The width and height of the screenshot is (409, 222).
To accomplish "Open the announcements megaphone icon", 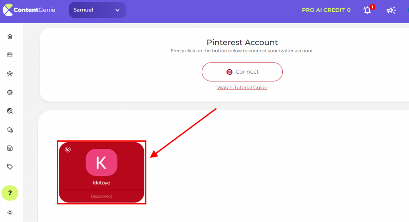I will 391,10.
